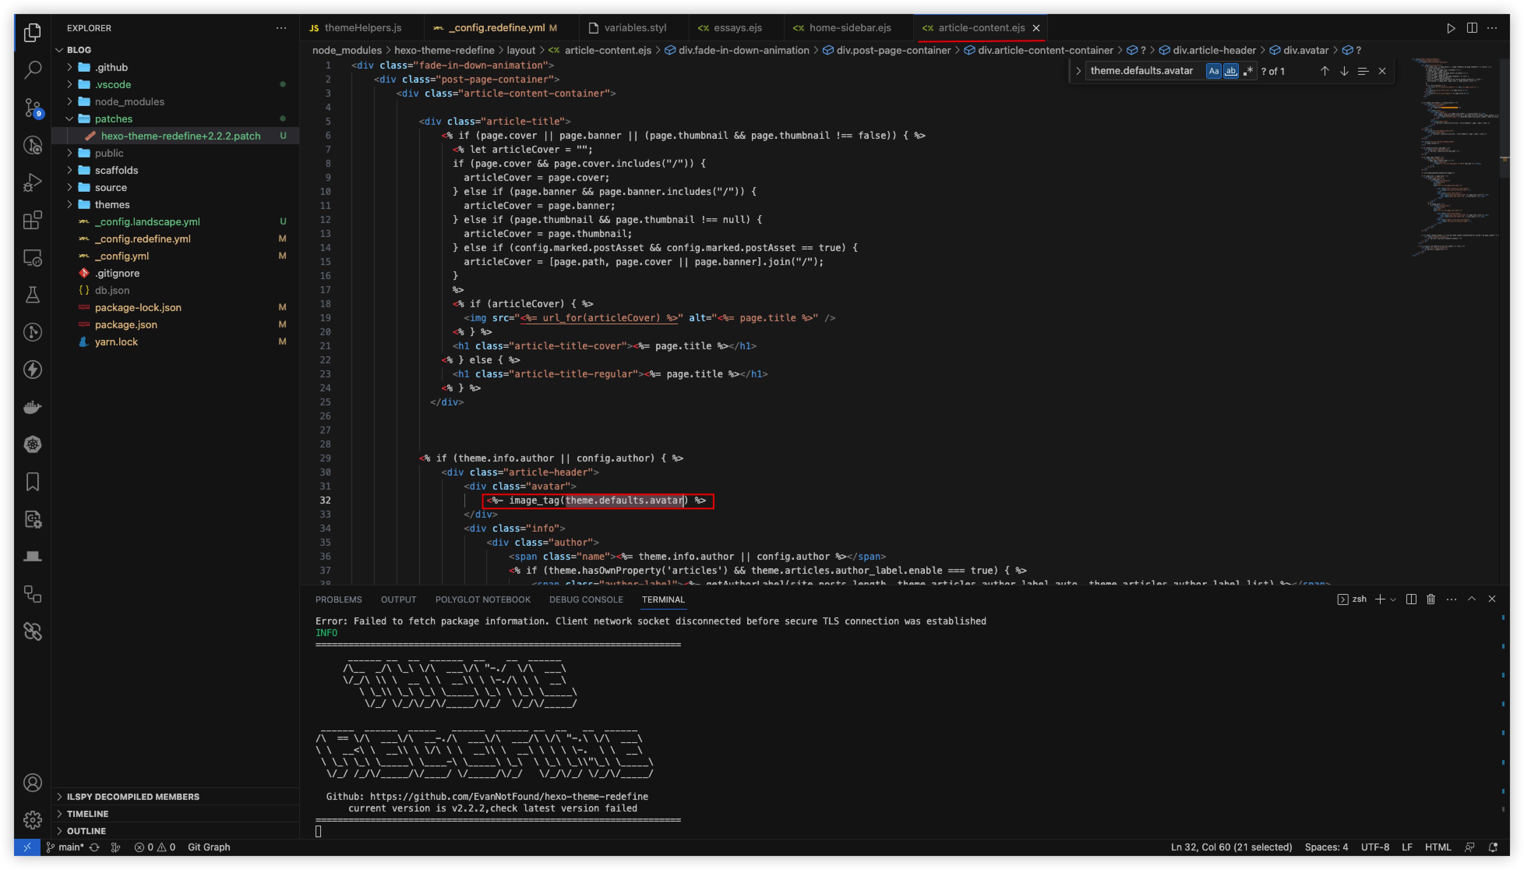This screenshot has height=870, width=1524.
Task: Select the Search icon in the activity bar
Action: (33, 69)
